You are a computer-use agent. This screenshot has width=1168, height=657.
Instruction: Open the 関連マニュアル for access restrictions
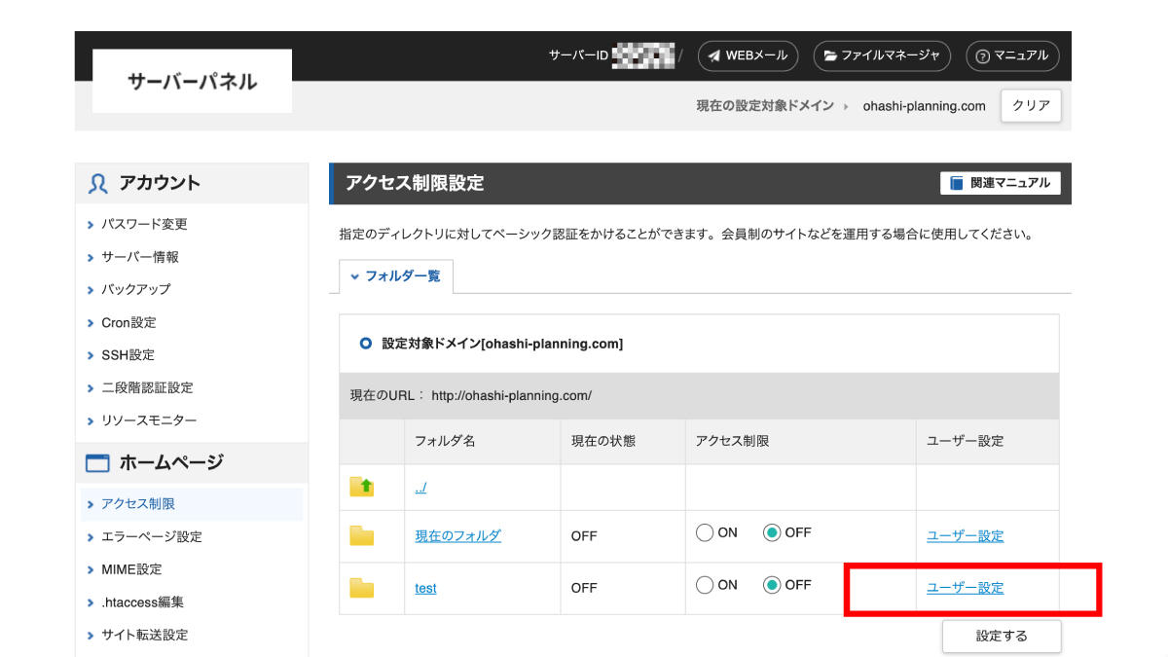(1000, 183)
